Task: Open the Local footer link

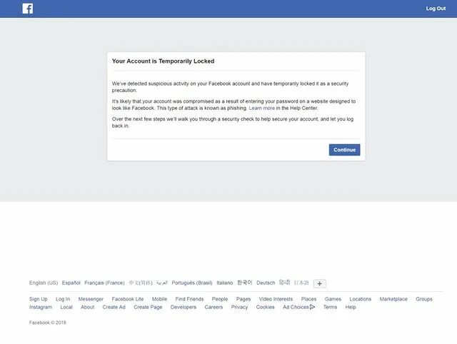Action: tap(66, 307)
